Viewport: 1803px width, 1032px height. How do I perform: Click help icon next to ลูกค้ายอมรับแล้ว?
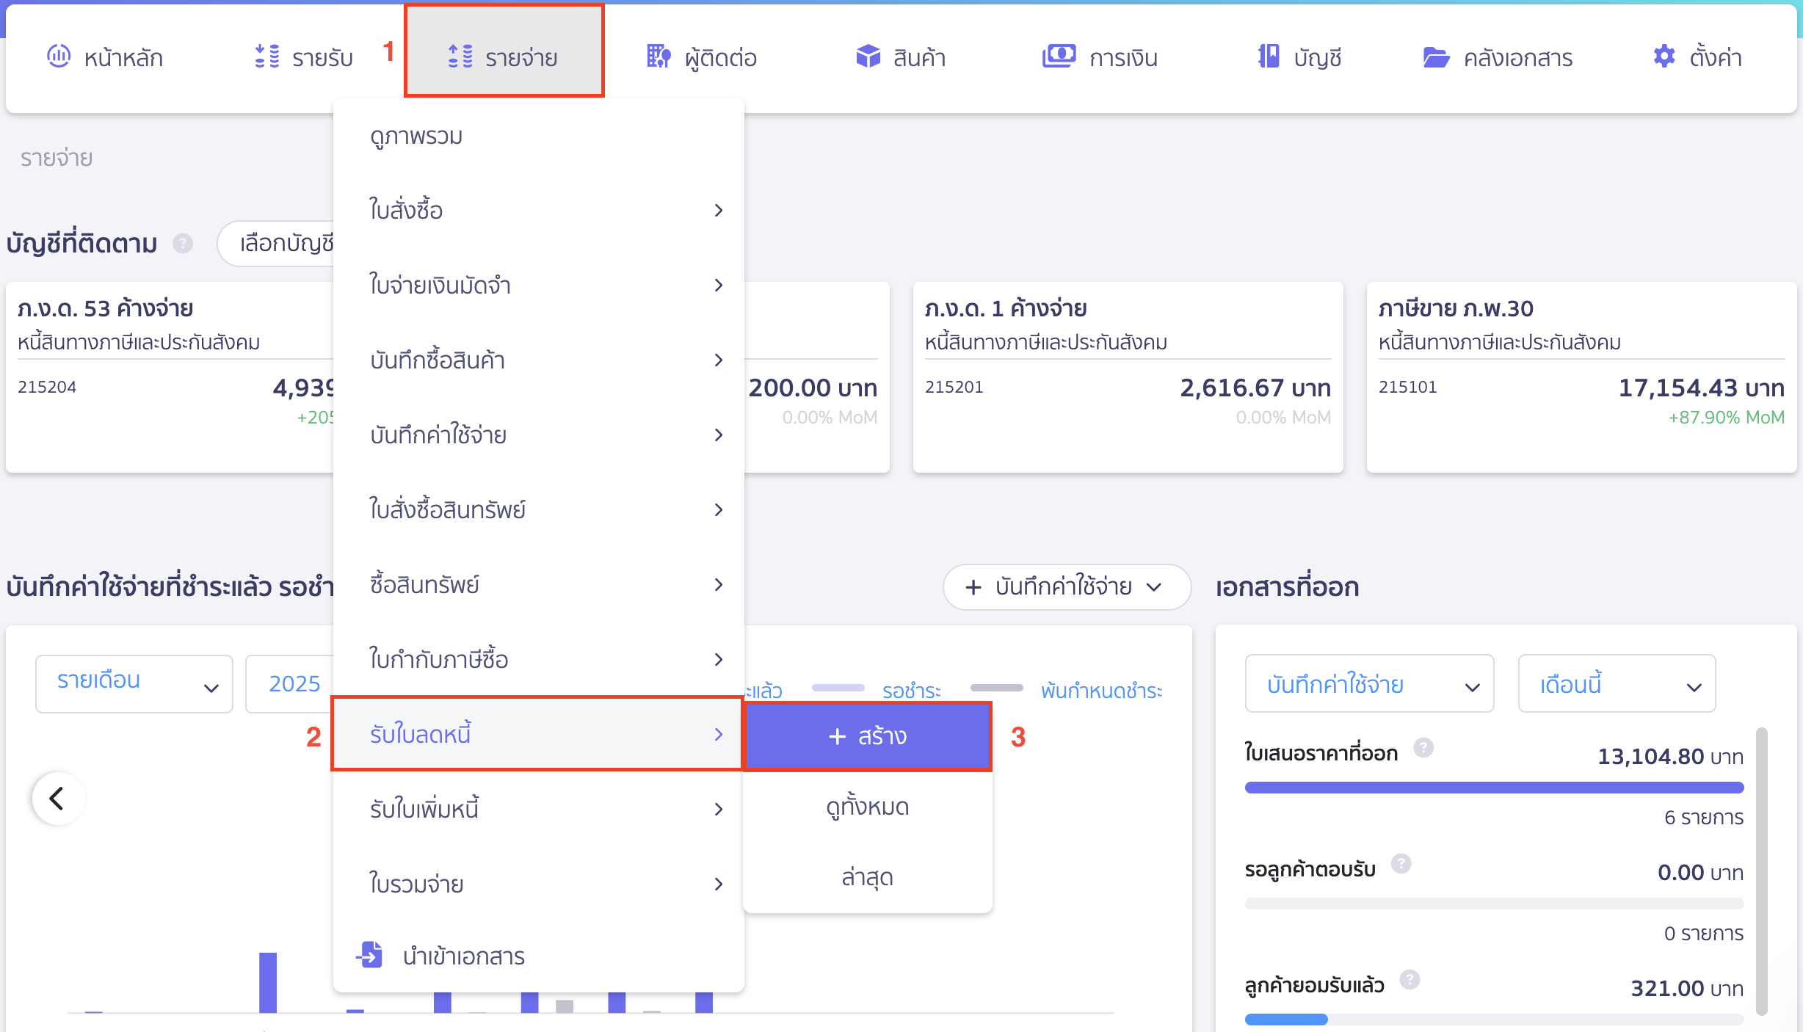[x=1410, y=980]
